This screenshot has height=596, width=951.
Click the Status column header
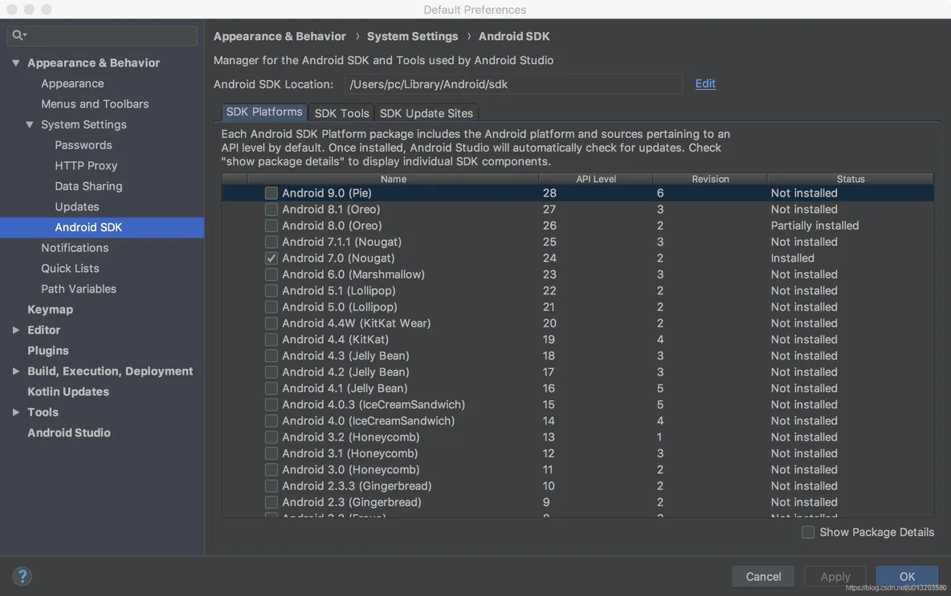pyautogui.click(x=851, y=179)
